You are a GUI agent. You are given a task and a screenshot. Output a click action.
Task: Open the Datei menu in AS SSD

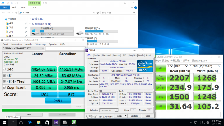pyautogui.click(x=5, y=44)
